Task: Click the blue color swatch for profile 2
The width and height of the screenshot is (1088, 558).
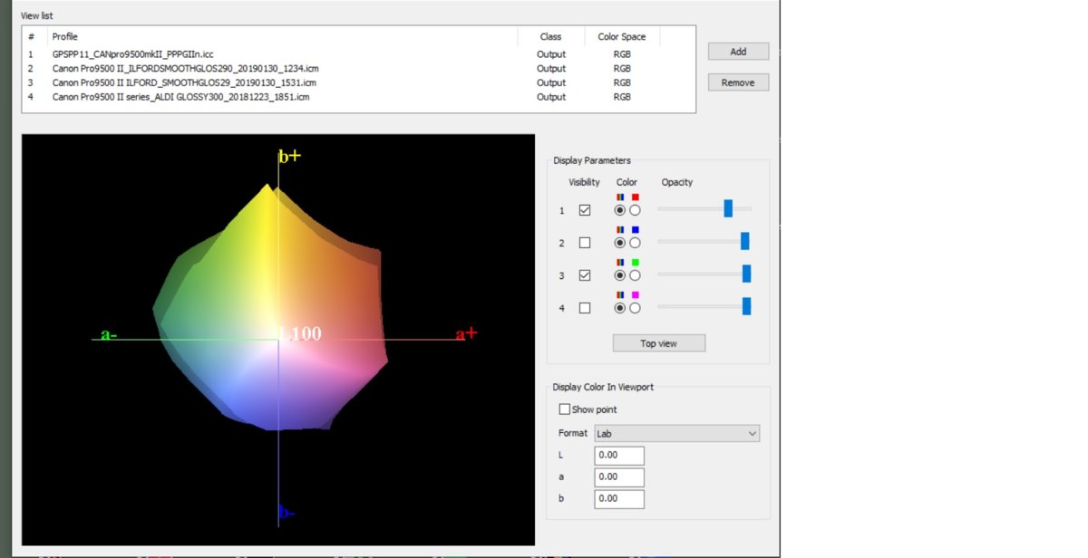Action: pos(635,230)
